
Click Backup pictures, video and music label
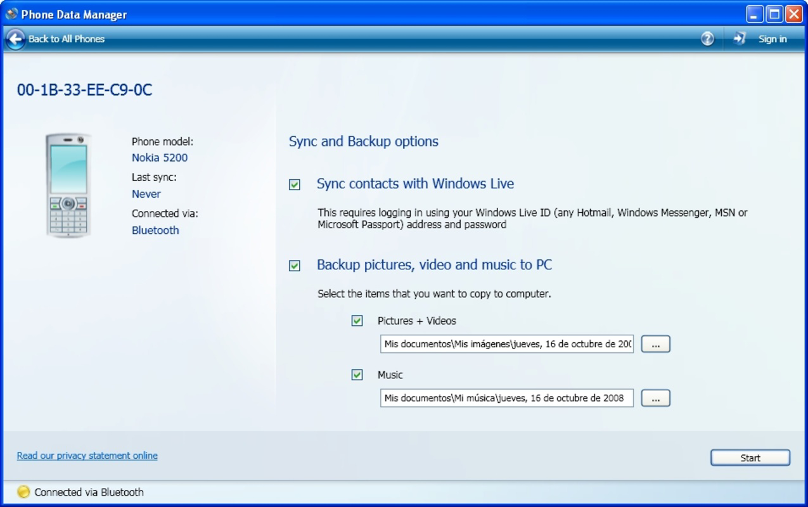[434, 265]
